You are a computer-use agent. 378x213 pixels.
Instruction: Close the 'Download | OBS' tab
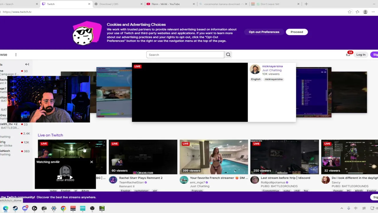tap(141, 4)
